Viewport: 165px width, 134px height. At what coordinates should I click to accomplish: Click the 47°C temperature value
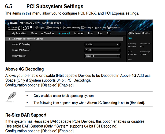[142, 46]
